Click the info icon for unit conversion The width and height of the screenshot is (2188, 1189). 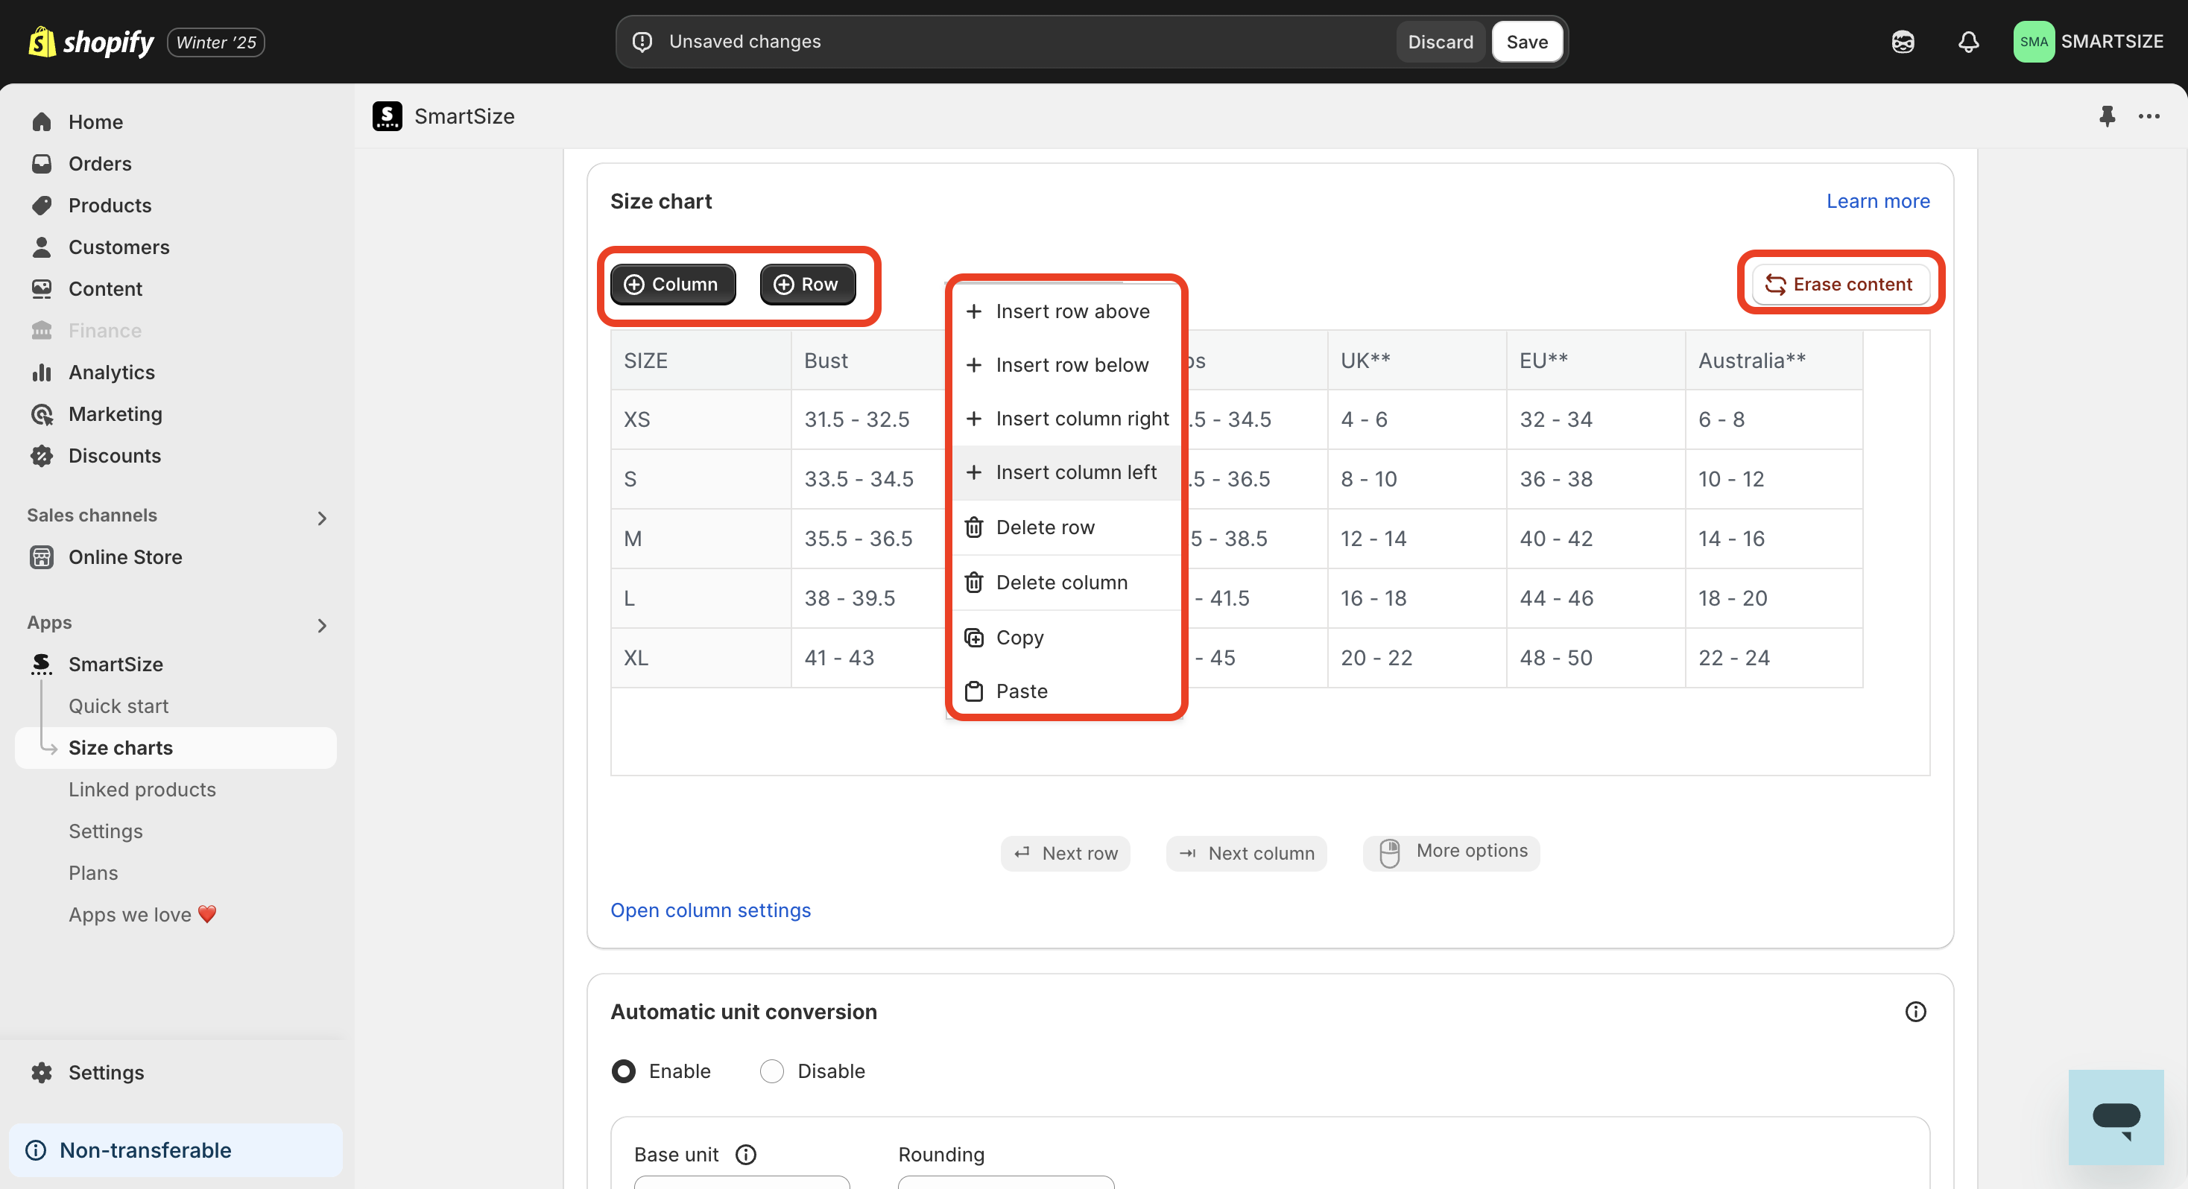tap(1914, 1011)
